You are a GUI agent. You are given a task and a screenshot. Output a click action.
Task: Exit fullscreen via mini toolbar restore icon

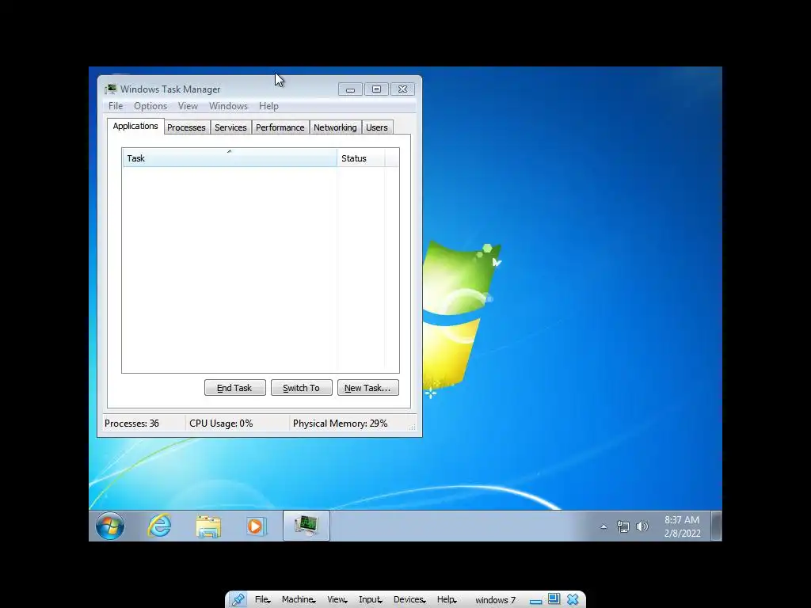pos(554,599)
